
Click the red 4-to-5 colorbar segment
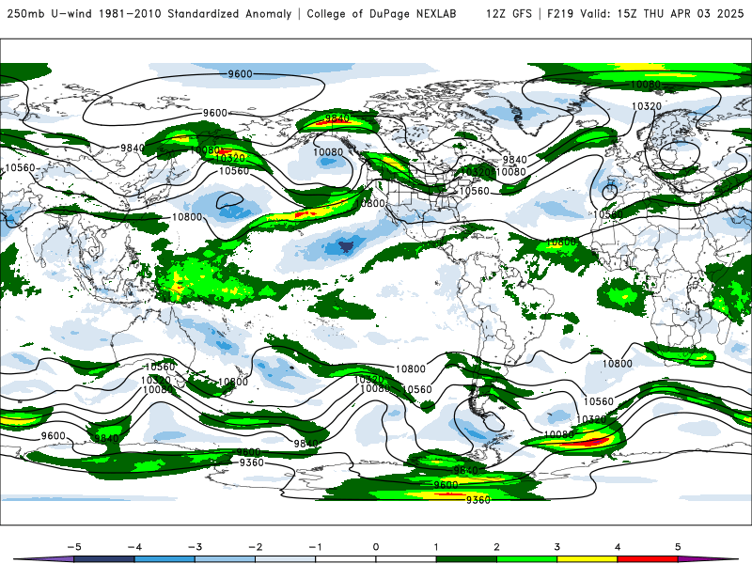648,559
